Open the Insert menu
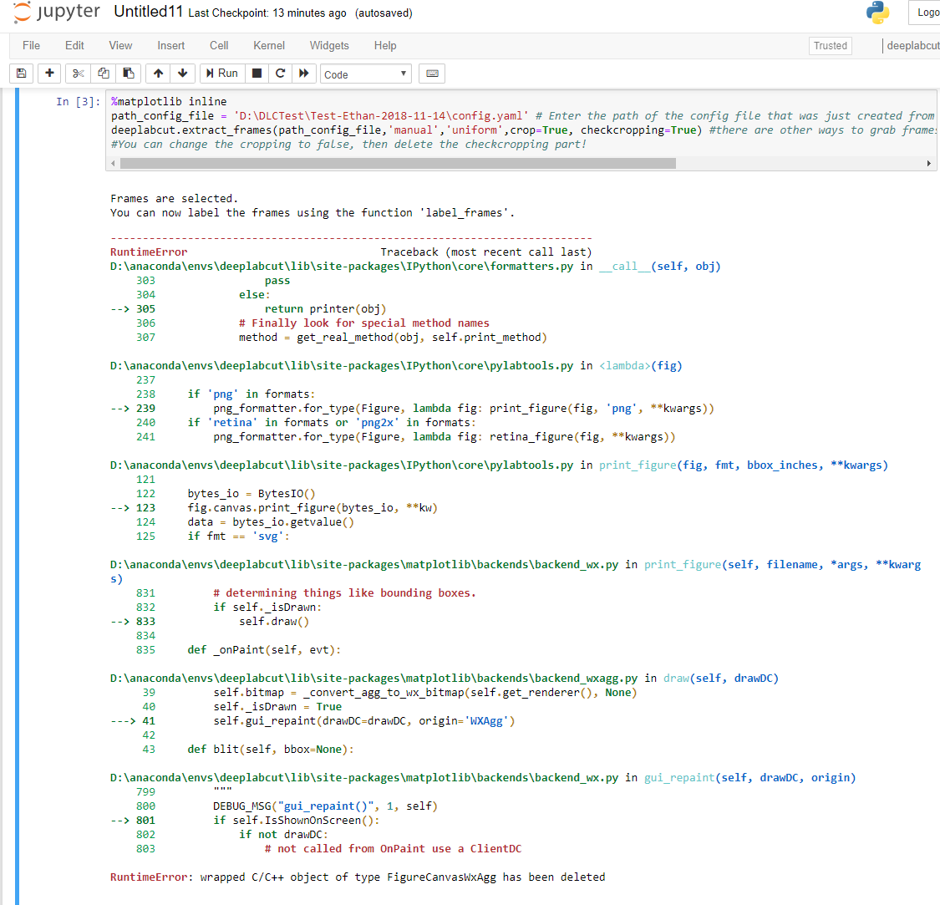 [170, 46]
